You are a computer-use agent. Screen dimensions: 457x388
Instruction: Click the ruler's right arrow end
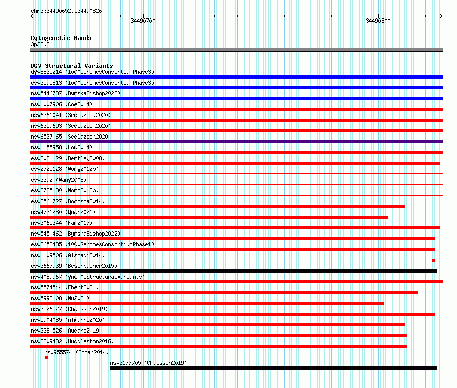coord(441,16)
